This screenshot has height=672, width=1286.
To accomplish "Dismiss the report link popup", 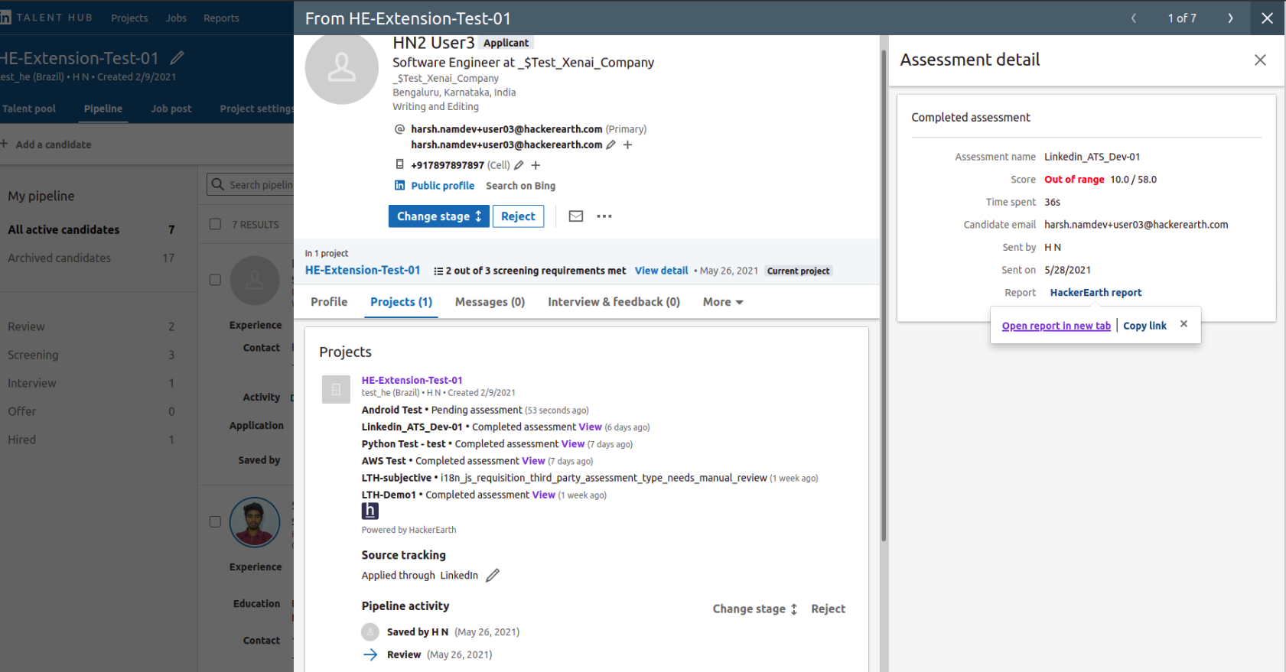I will 1183,324.
